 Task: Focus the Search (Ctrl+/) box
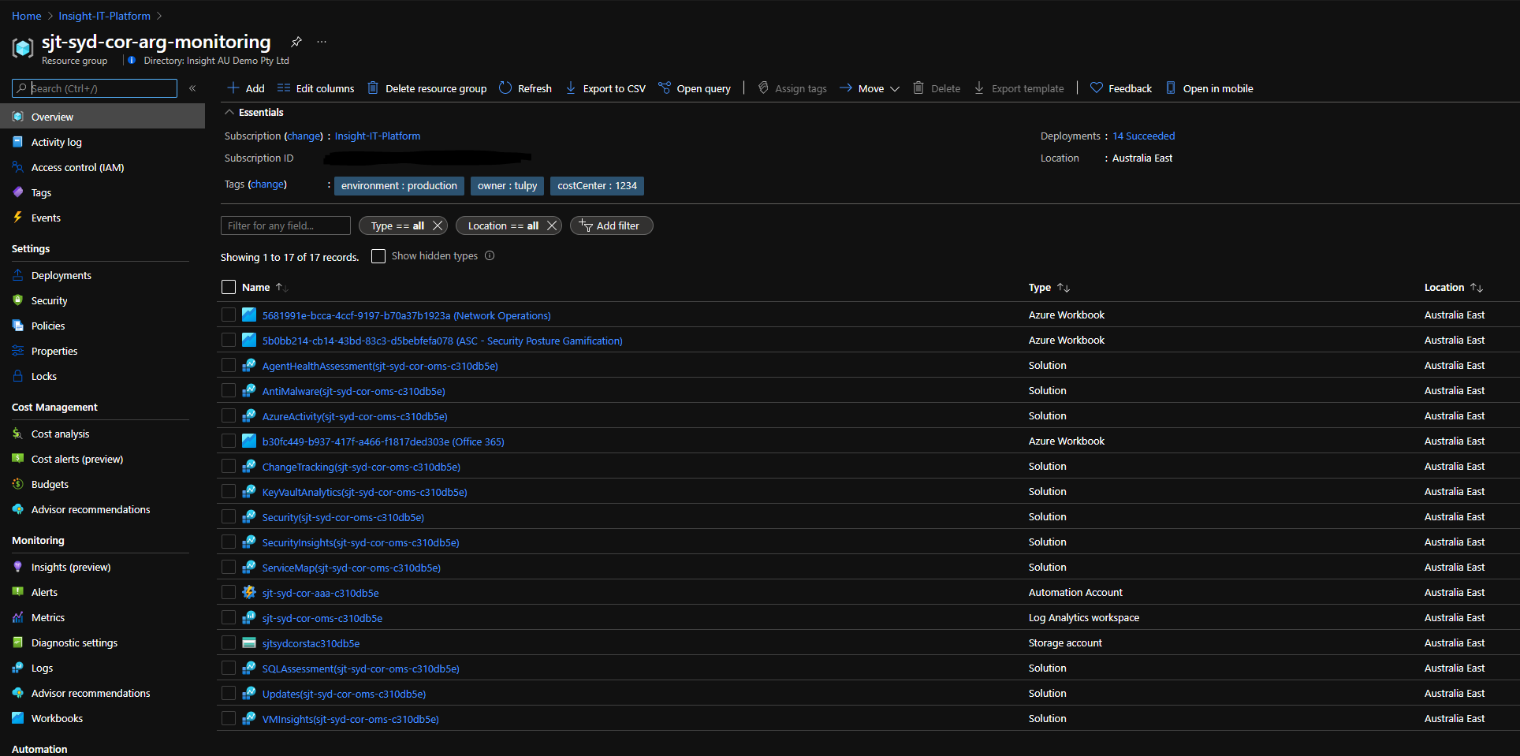pyautogui.click(x=95, y=88)
